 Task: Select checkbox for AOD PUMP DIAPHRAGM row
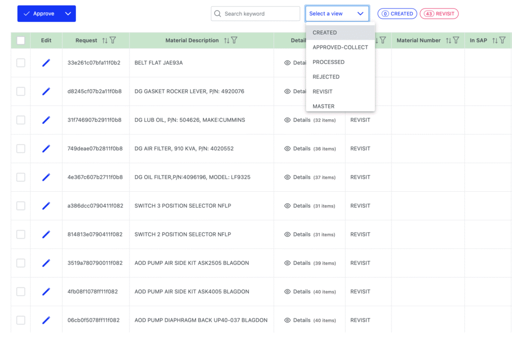[20, 320]
